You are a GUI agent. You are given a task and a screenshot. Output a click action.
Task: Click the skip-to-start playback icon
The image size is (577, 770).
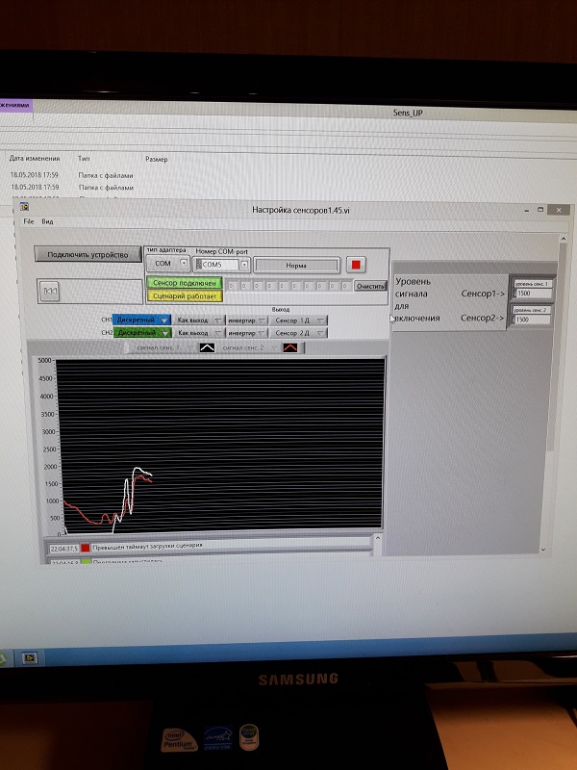pos(50,292)
